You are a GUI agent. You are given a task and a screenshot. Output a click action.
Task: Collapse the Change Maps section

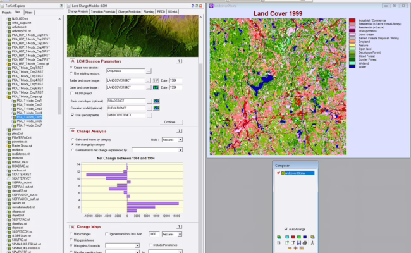(73, 226)
